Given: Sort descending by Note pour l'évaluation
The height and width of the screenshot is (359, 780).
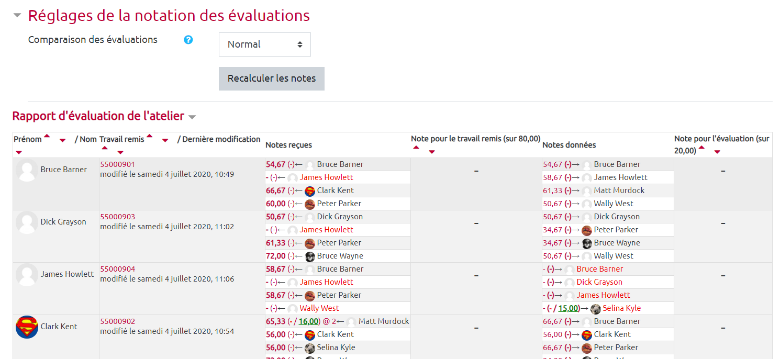Looking at the screenshot, I should pyautogui.click(x=717, y=152).
